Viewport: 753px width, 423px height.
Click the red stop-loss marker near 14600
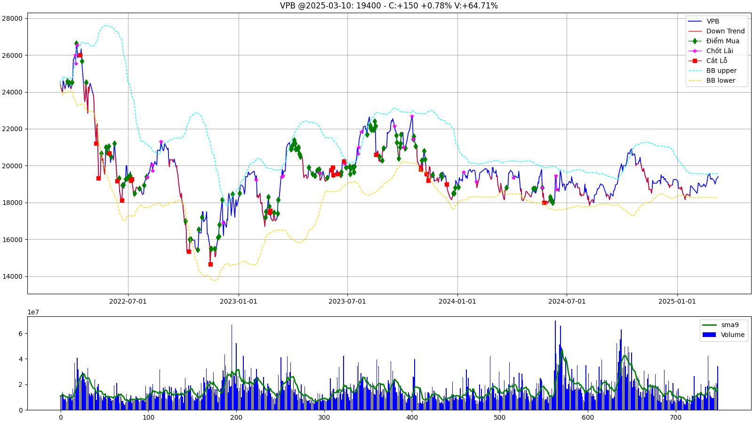click(x=210, y=264)
